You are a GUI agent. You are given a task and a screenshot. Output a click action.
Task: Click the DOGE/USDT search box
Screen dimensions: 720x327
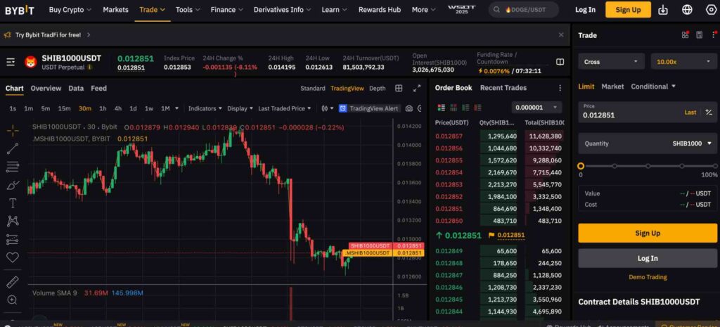[523, 10]
